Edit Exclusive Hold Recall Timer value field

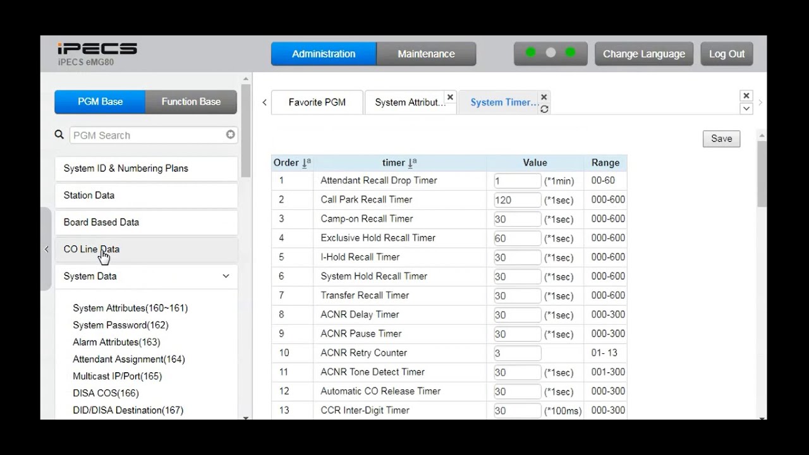pos(517,238)
